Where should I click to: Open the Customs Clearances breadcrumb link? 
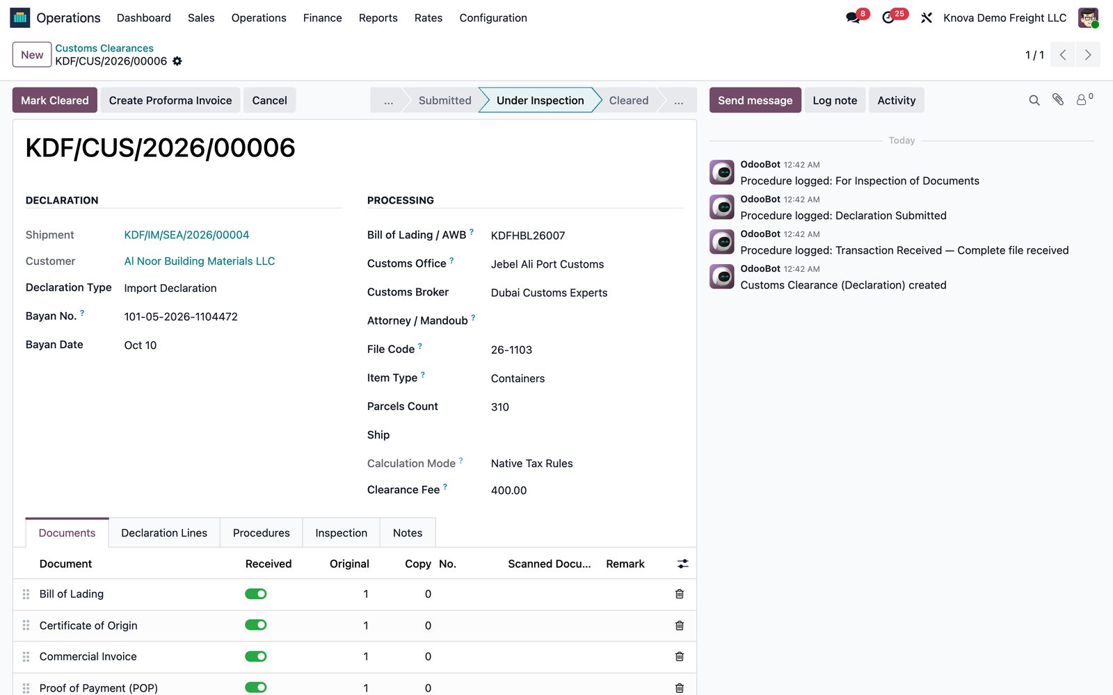[104, 48]
